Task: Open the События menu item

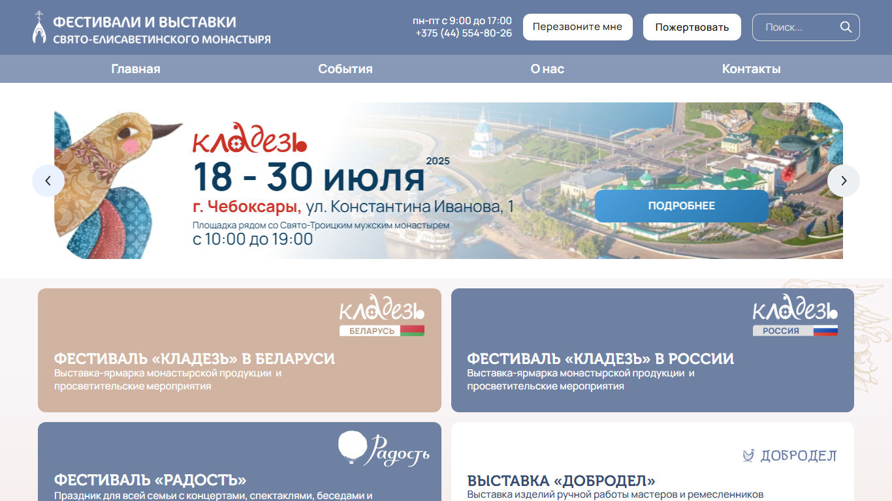Action: coord(345,69)
